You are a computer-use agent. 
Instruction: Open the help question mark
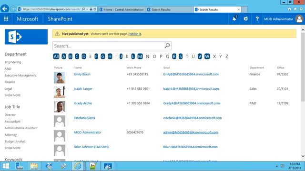pos(257,19)
